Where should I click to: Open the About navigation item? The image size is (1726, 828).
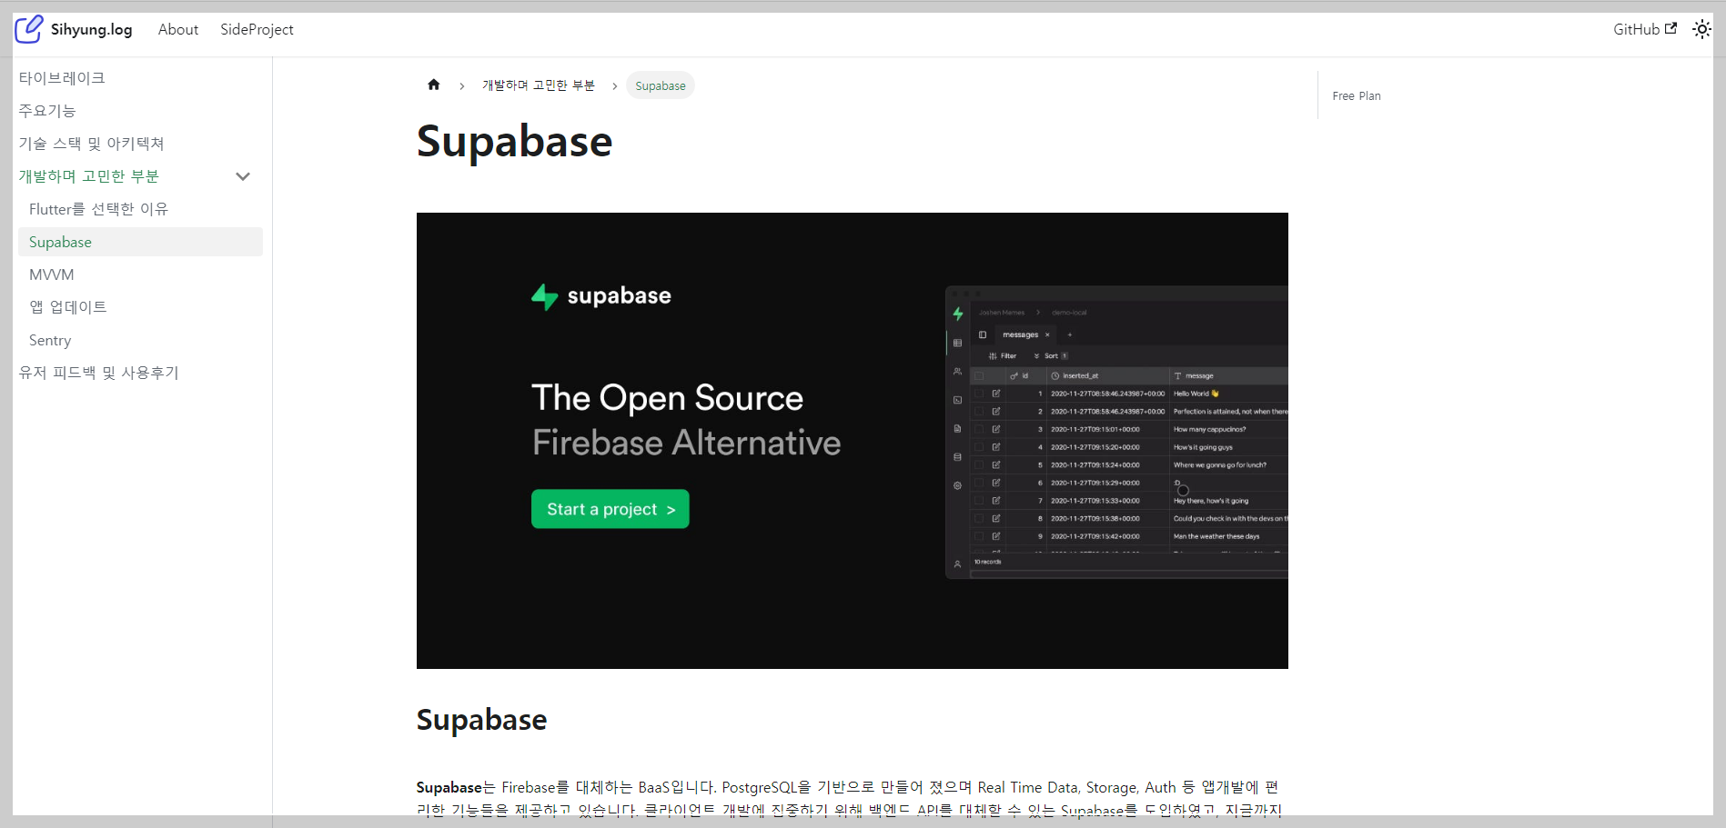click(x=178, y=29)
